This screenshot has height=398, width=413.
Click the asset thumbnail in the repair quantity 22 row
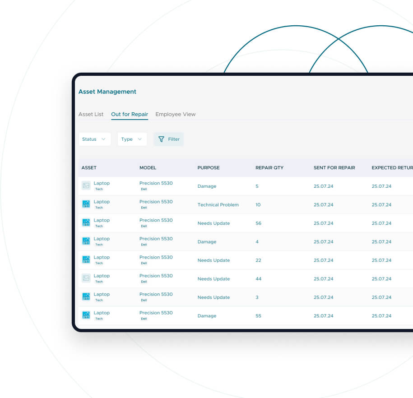86,259
